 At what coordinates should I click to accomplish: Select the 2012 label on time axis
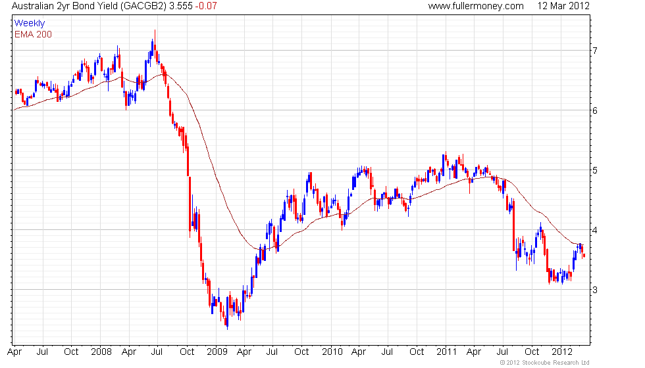562,352
